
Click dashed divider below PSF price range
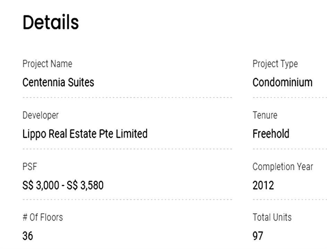coord(127,200)
